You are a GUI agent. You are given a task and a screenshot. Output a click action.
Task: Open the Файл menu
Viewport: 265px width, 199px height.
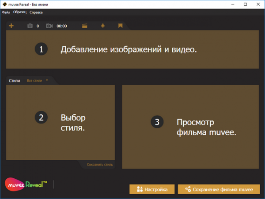click(x=6, y=12)
